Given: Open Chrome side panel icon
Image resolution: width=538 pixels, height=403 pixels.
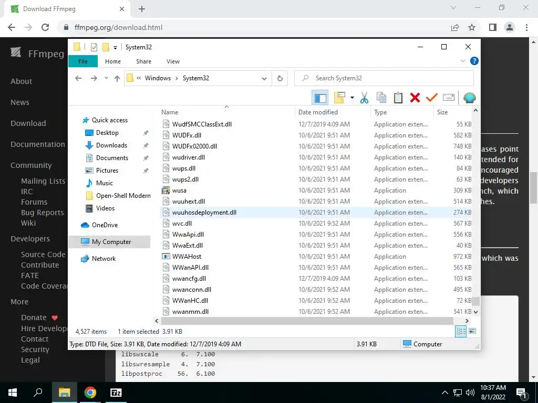Looking at the screenshot, I should (493, 27).
